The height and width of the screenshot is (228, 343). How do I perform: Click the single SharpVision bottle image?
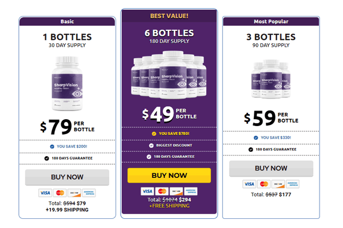(67, 83)
